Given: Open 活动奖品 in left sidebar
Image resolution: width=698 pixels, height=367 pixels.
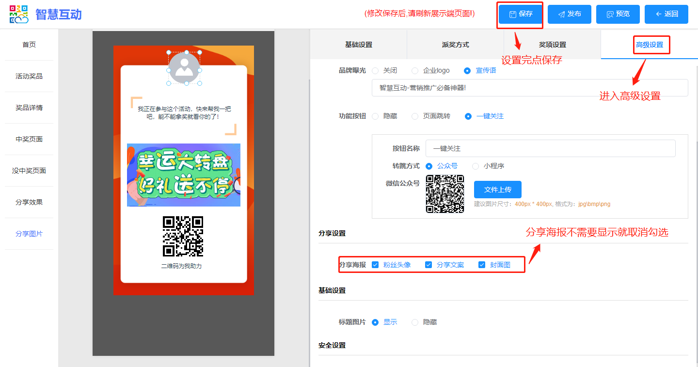Looking at the screenshot, I should pyautogui.click(x=29, y=76).
